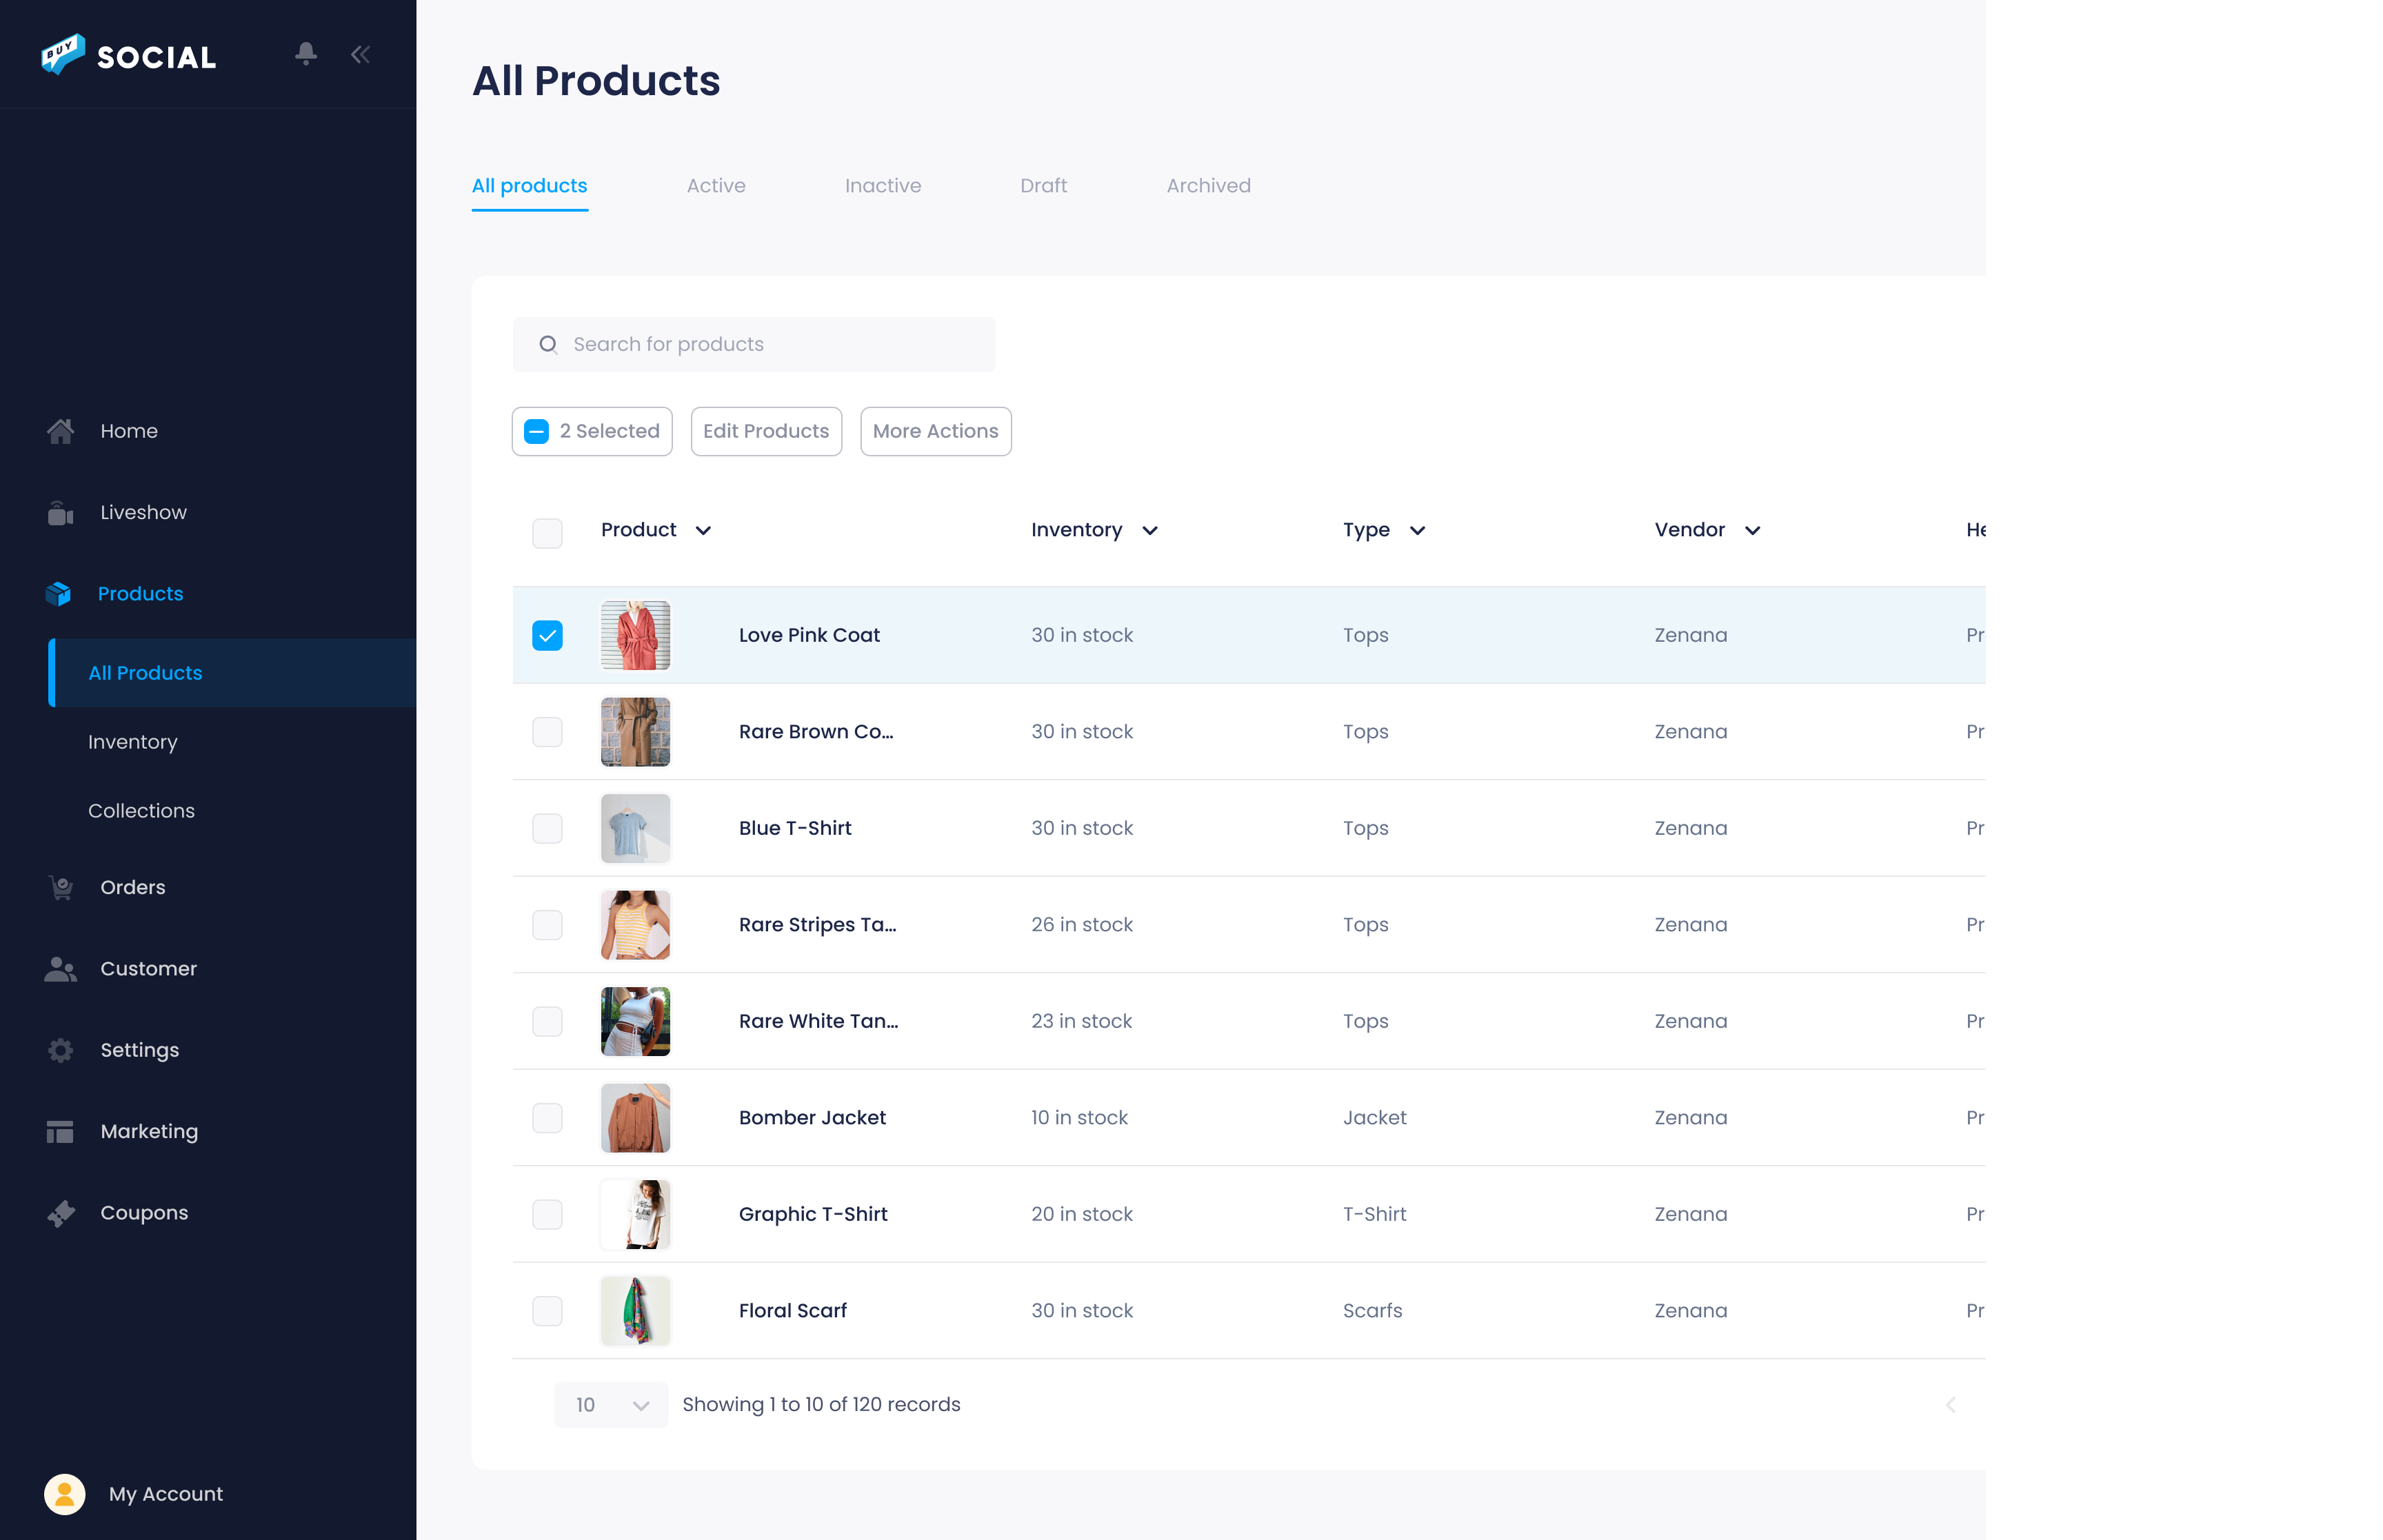Click the Coupons icon in the sidebar

pyautogui.click(x=59, y=1212)
